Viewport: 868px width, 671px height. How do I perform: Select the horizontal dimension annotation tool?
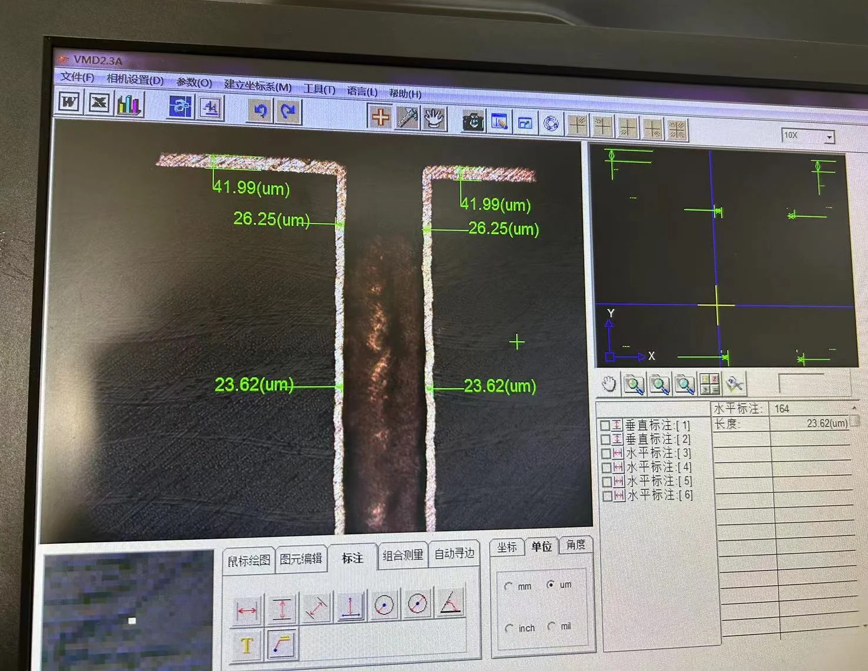coord(247,609)
